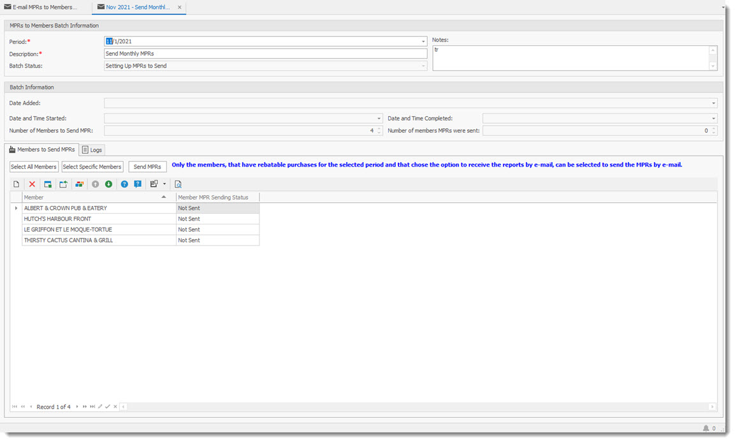Jump to last record in navigator
The width and height of the screenshot is (735, 442).
pos(92,407)
